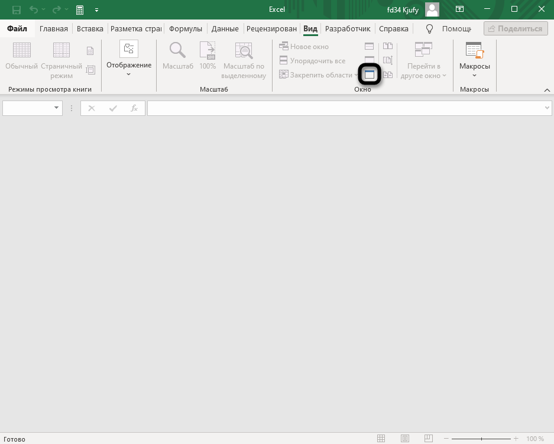The image size is (554, 444).
Task: Toggle the Synchronous Scrolling icon
Action: (x=388, y=60)
